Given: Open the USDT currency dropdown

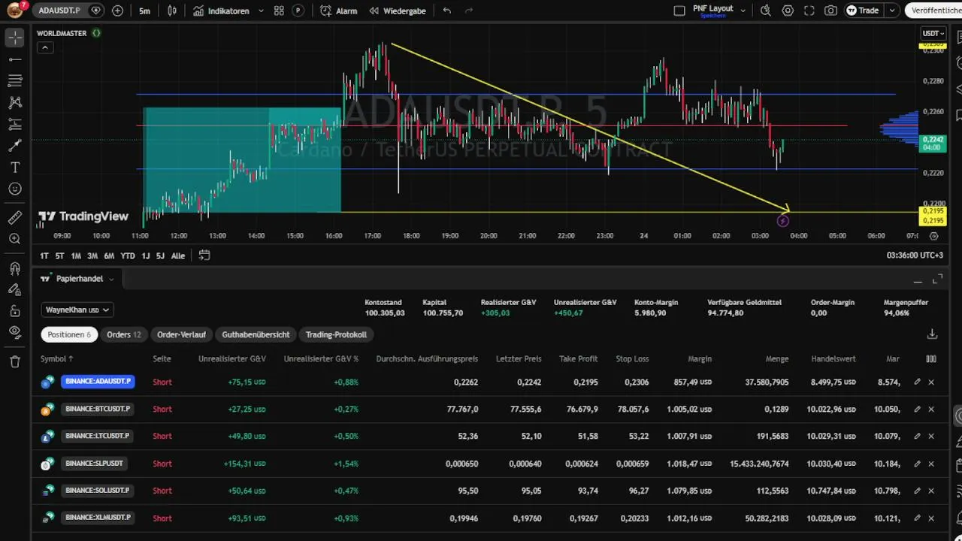Looking at the screenshot, I should pyautogui.click(x=933, y=33).
